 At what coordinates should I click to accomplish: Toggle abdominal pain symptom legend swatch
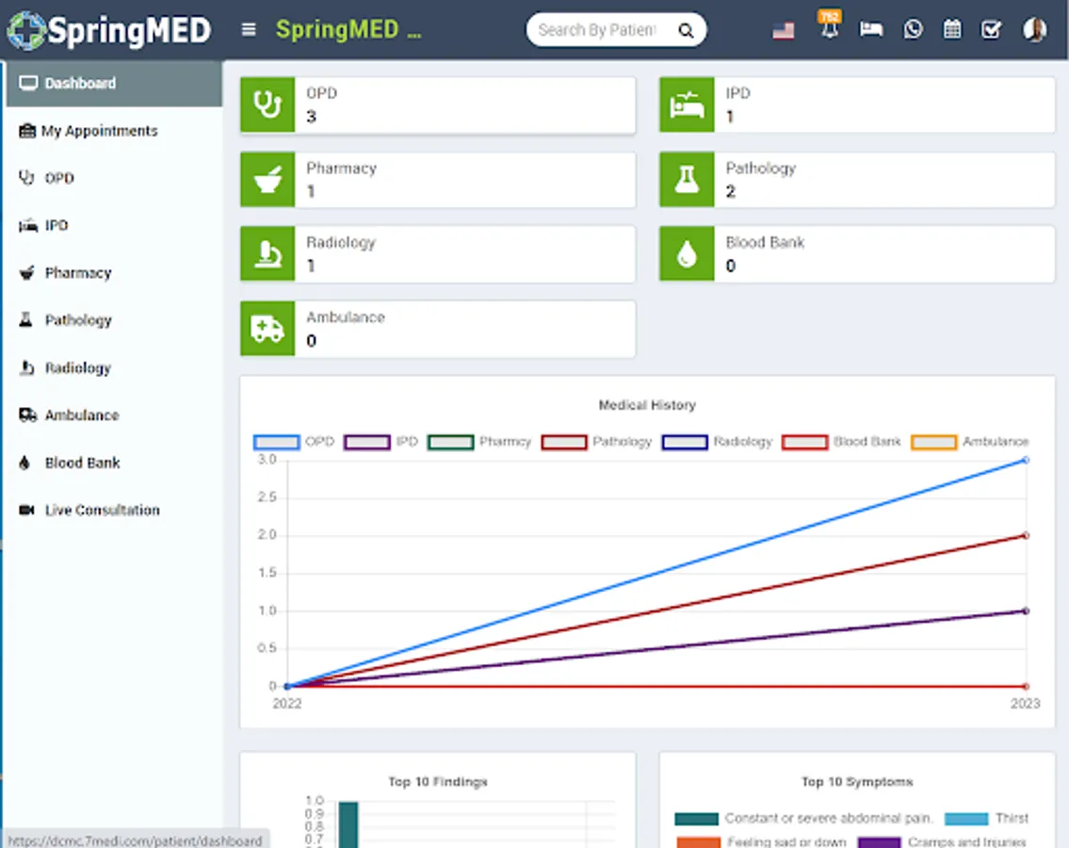coord(696,819)
